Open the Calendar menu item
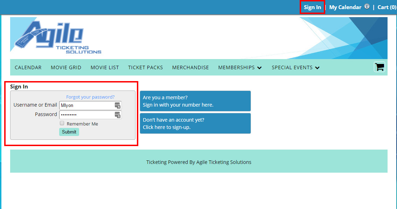The height and width of the screenshot is (209, 397). click(x=28, y=67)
